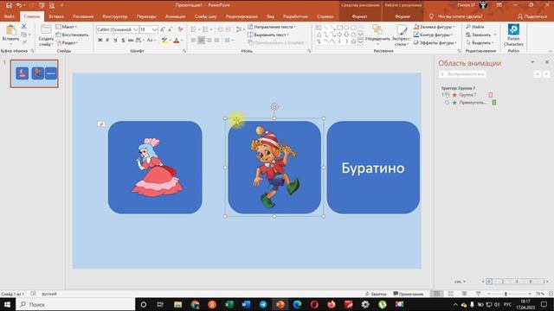This screenshot has height=311, width=554.
Task: Toggle right text alignment
Action: point(209,41)
